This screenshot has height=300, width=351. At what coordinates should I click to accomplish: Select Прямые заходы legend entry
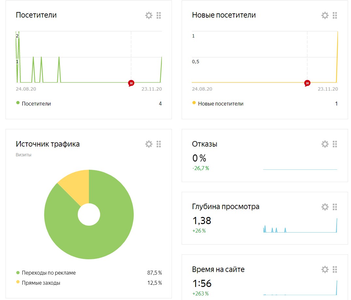pyautogui.click(x=38, y=283)
